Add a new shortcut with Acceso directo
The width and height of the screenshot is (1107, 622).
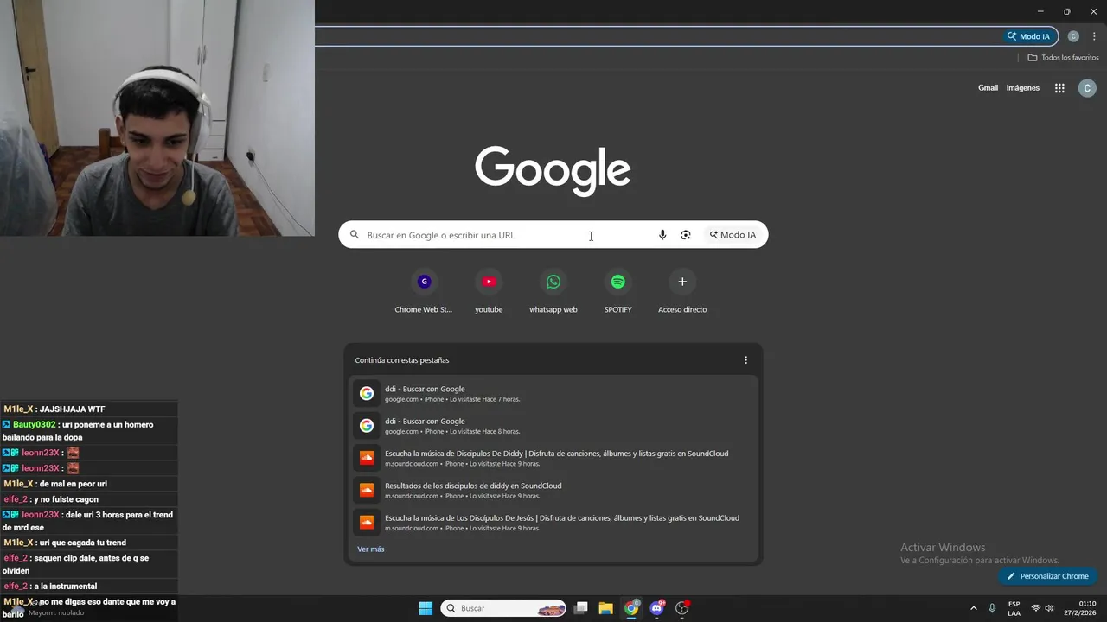(x=682, y=292)
